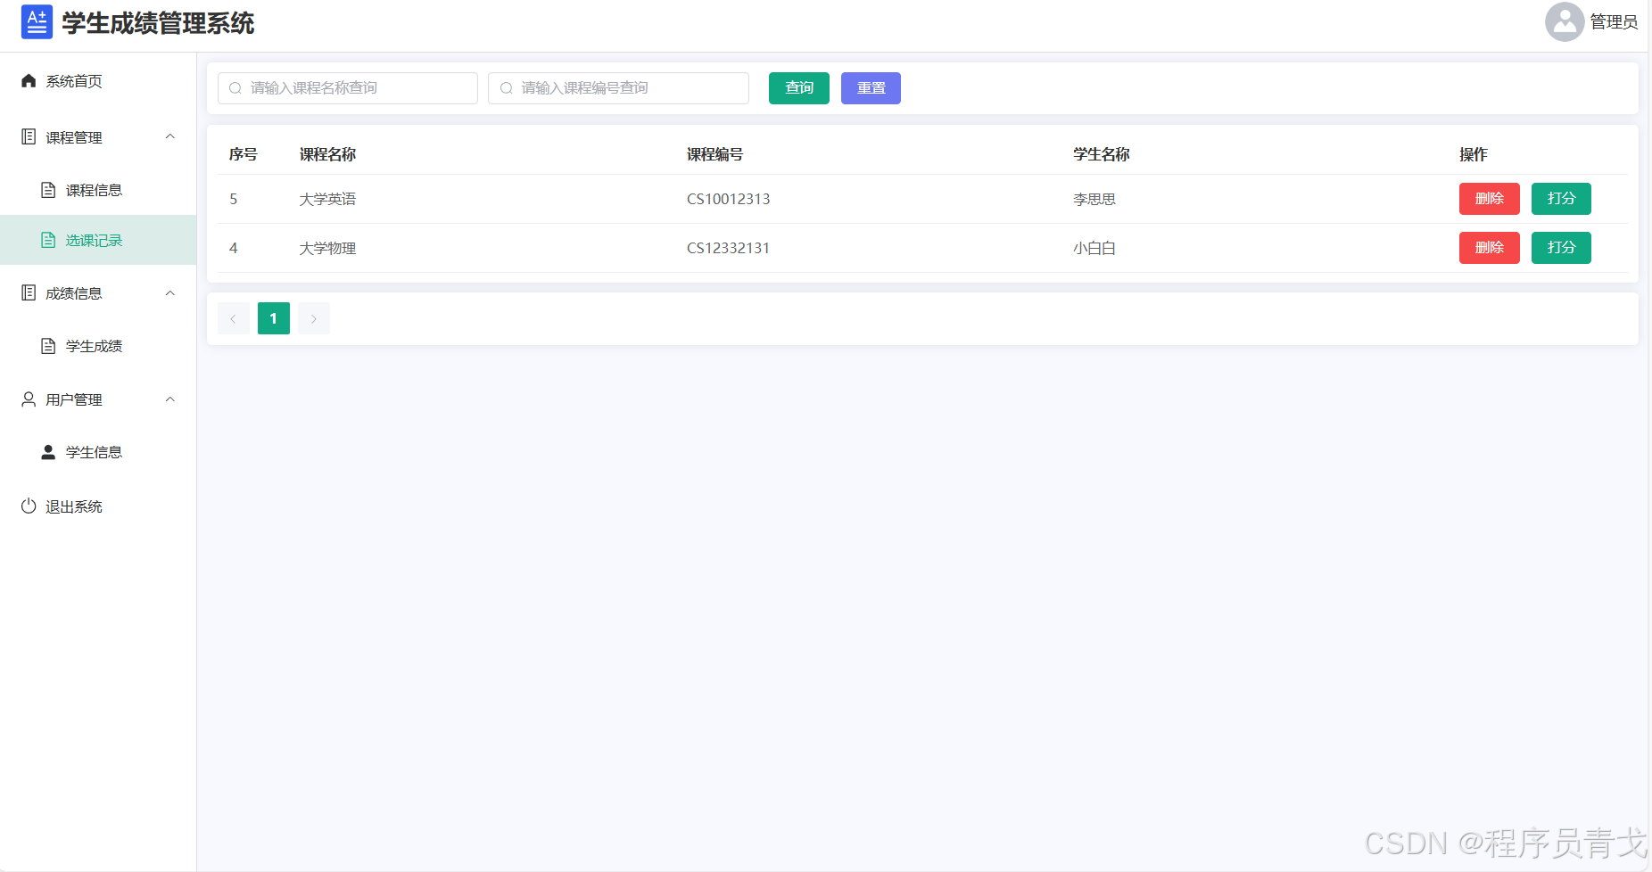Click the power icon beside 退出系统

pyautogui.click(x=29, y=506)
